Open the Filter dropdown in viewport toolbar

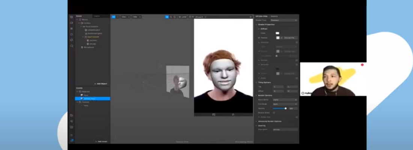coord(137,17)
